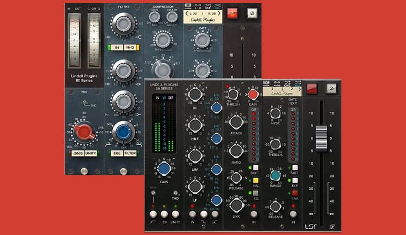Click the teal RANGE knob in 50 Series gate
Image resolution: width=406 pixels, height=235 pixels.
(275, 175)
